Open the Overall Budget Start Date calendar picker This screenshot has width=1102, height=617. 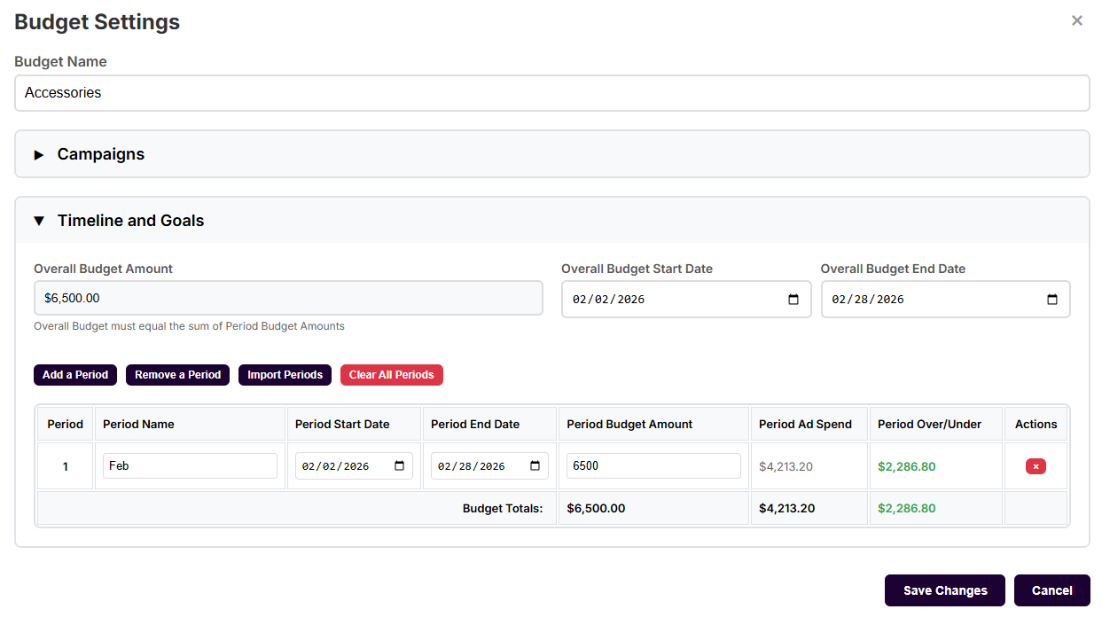click(x=792, y=299)
